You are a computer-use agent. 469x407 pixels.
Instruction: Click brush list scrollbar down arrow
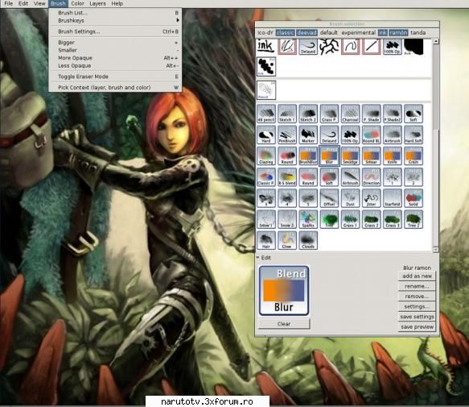(x=436, y=249)
